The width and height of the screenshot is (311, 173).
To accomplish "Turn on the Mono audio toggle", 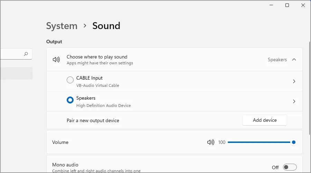I will tap(290, 167).
